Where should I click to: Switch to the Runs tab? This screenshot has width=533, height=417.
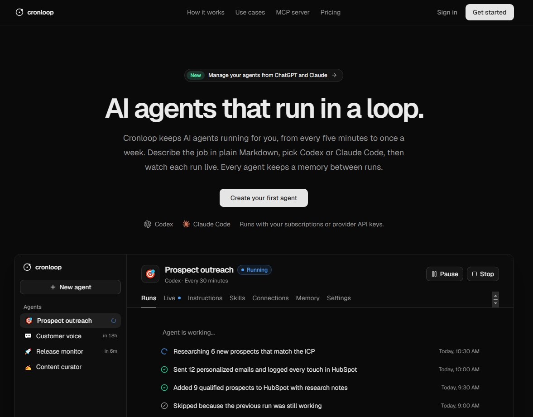149,298
